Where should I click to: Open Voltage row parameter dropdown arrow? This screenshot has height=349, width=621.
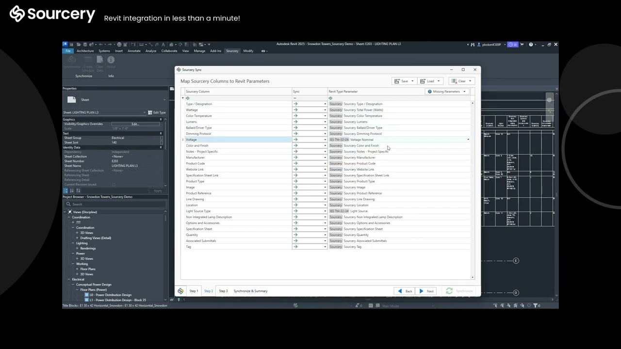[x=468, y=140]
